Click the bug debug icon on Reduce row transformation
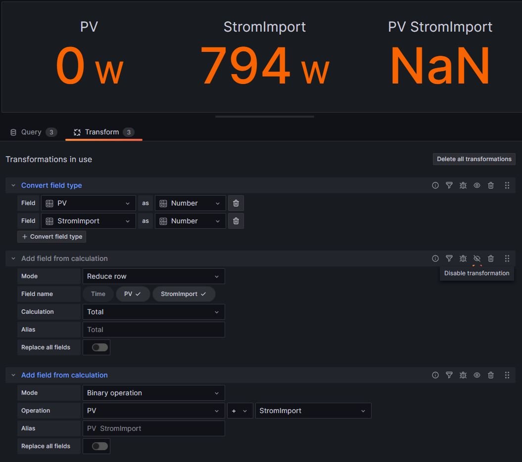Viewport: 522px width, 462px height. (463, 258)
